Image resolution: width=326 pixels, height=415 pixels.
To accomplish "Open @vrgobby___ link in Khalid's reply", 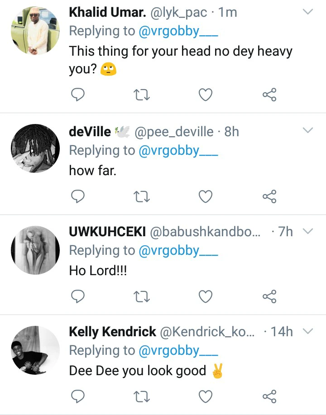I will (x=178, y=31).
